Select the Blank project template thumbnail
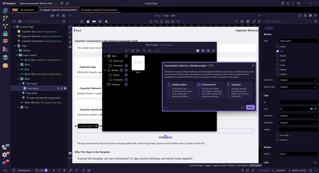Image resolution: width=319 pixels, height=173 pixels. 138,63
